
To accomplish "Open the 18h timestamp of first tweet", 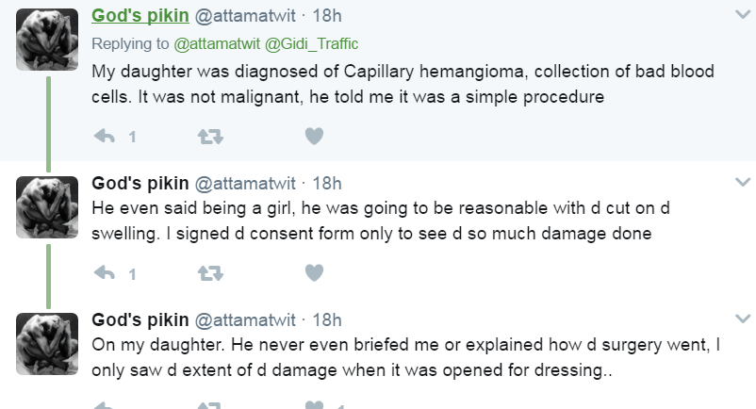I will tap(327, 16).
